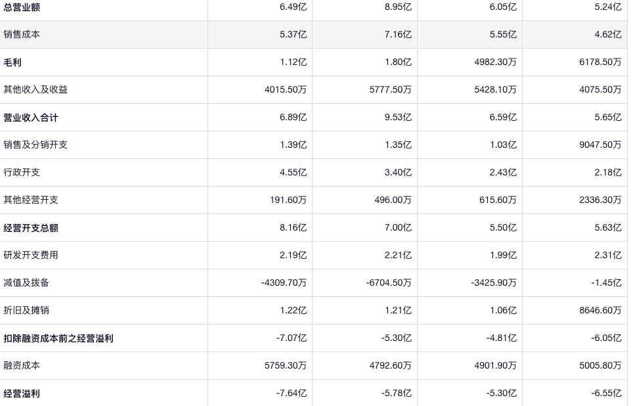Click the -6704.50万 impairment cell
This screenshot has height=406, width=633.
(389, 282)
